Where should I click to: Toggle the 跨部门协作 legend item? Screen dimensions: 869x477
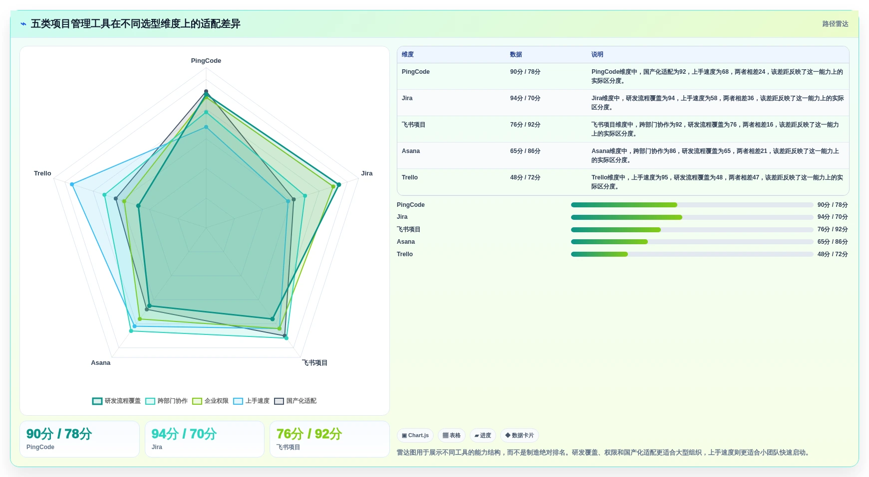[166, 401]
